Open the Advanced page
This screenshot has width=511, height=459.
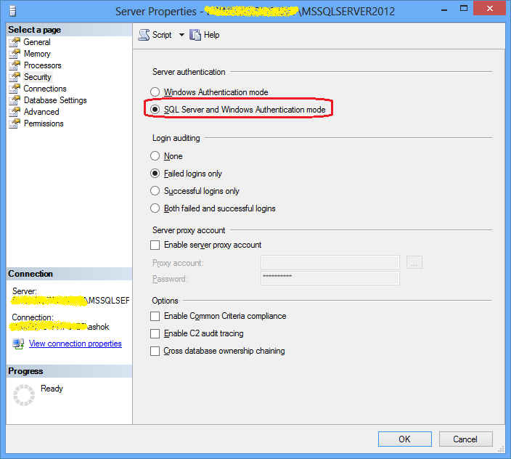41,112
